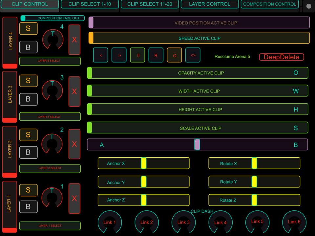315x236 pixels.
Task: Click the DeepDelete button
Action: (x=282, y=57)
